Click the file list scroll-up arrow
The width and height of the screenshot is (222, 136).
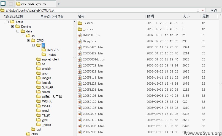click(x=220, y=15)
